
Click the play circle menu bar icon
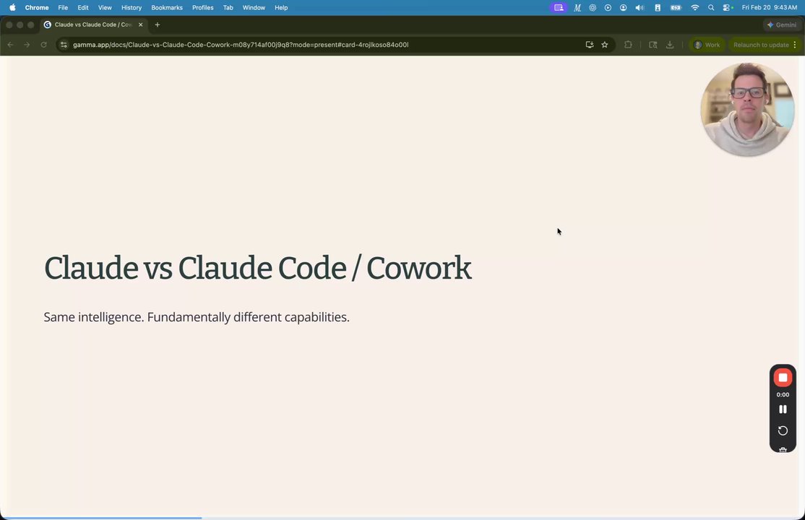pos(608,8)
